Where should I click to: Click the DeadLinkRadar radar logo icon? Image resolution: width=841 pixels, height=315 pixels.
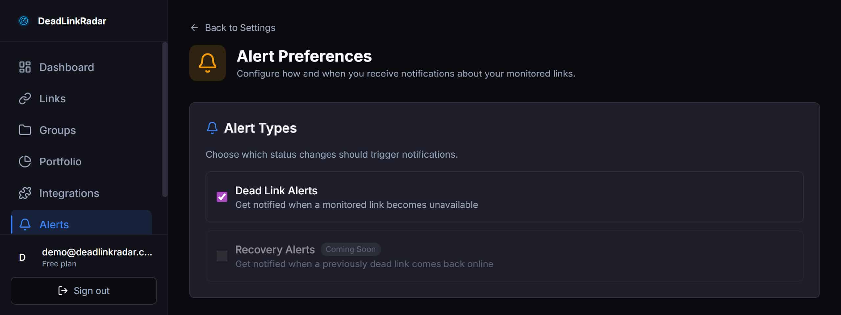coord(24,21)
